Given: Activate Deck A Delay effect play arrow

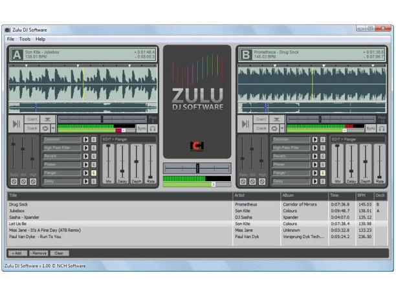Looking at the screenshot, I should click(x=86, y=181).
